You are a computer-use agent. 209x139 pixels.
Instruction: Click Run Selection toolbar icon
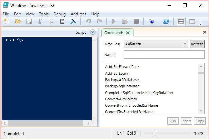pos(125,21)
